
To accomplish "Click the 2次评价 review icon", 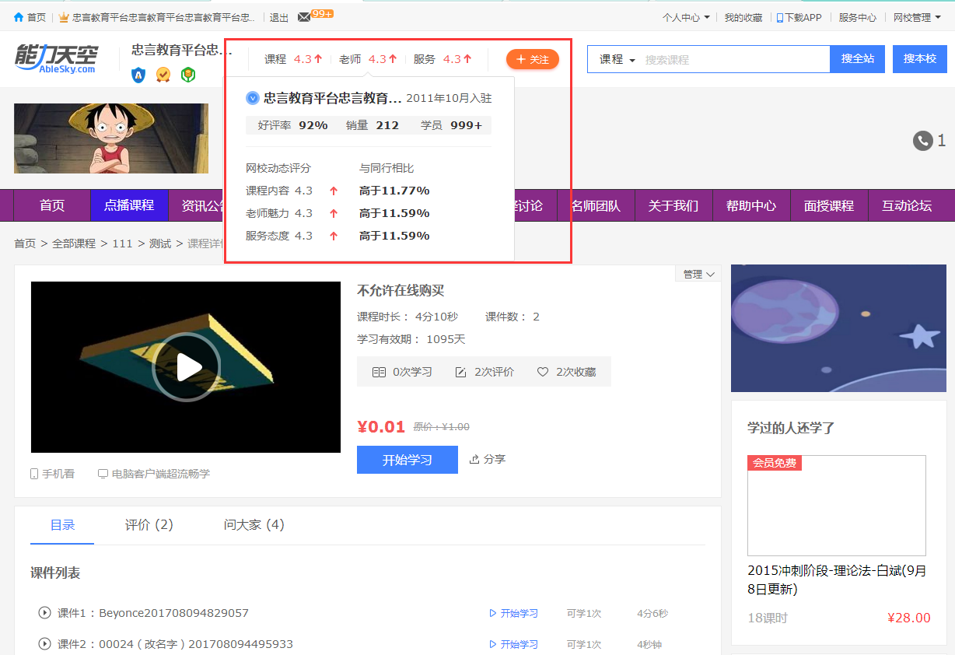I will point(460,373).
